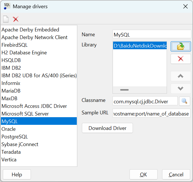Choose IBM DB2 UDB for AS/400 (iSeries)
This screenshot has width=193, height=182.
click(x=39, y=76)
